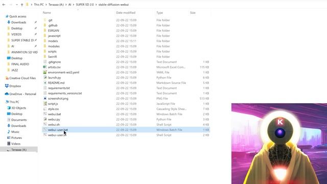Open the Recent locations dropdown arrow

click(x=17, y=5)
